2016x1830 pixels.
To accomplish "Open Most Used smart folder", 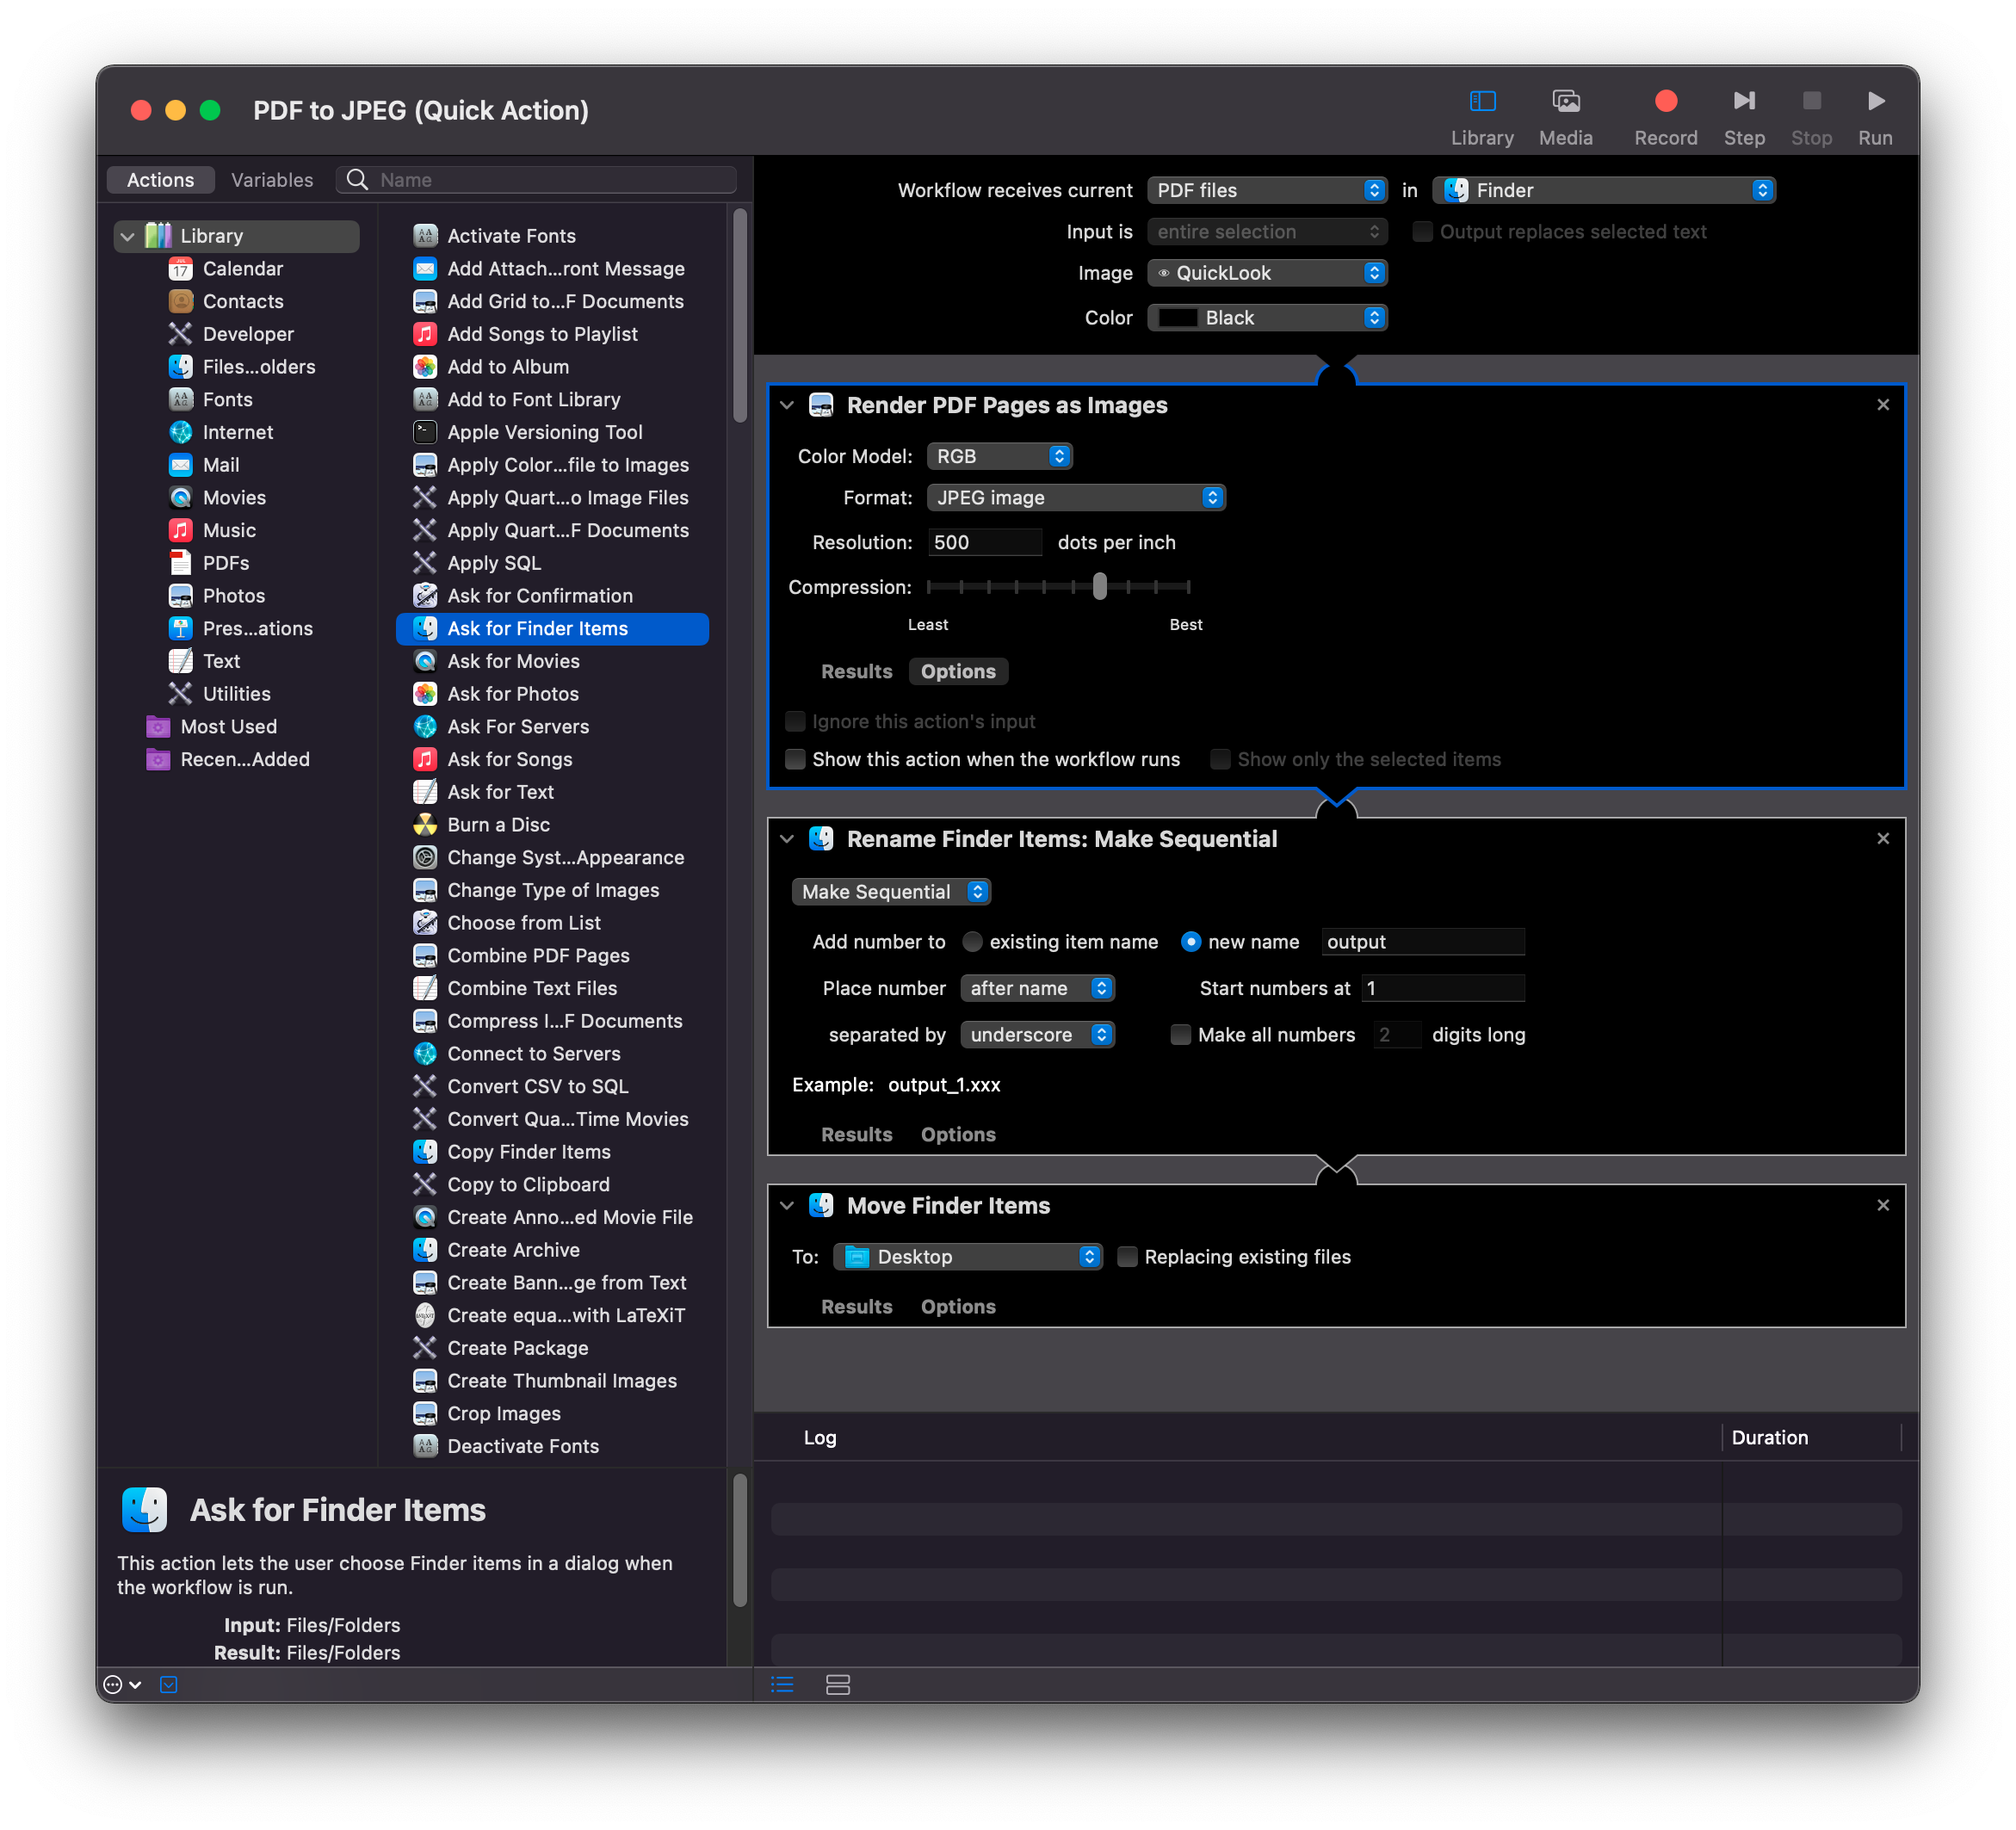I will click(x=228, y=727).
